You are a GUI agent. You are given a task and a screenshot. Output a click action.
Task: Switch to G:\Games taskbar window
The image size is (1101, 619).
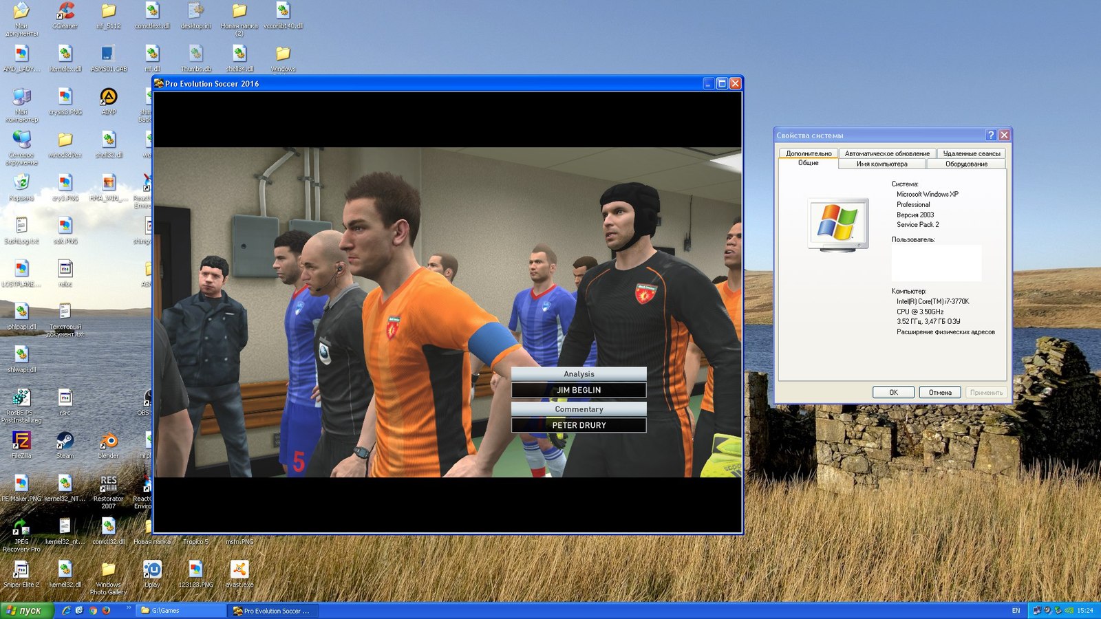tap(181, 611)
